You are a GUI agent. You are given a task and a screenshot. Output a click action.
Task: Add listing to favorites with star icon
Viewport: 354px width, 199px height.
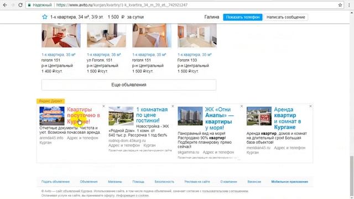(x=45, y=17)
